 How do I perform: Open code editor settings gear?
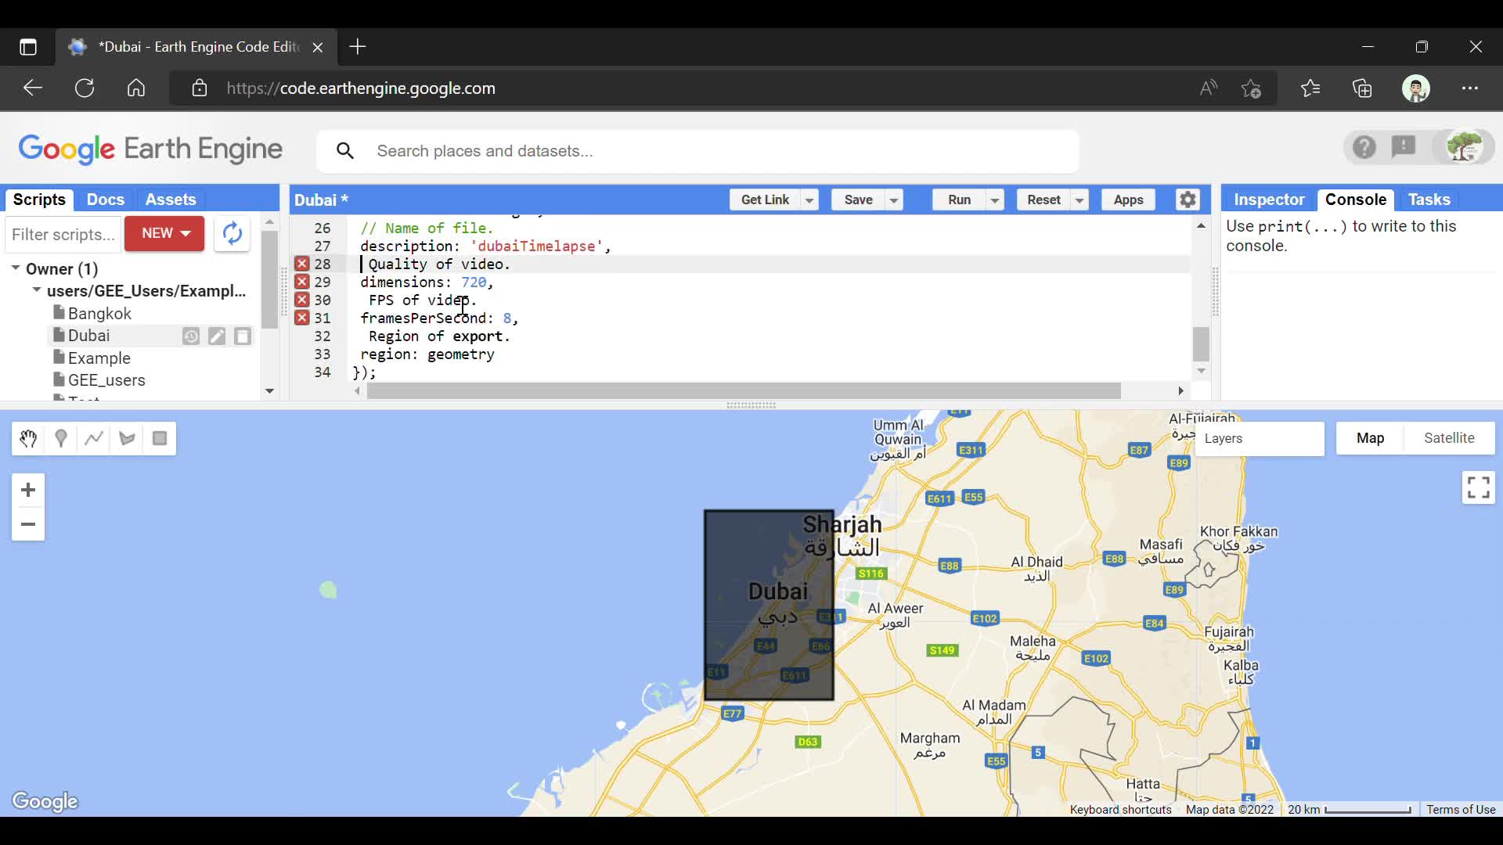click(x=1188, y=200)
